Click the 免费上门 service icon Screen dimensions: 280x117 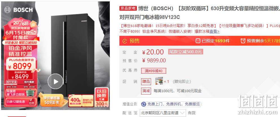144,104
